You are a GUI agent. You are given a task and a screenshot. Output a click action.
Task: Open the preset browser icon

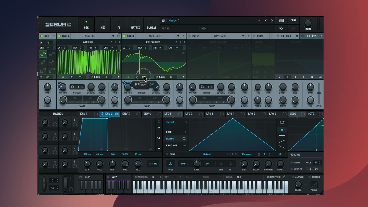click(281, 20)
